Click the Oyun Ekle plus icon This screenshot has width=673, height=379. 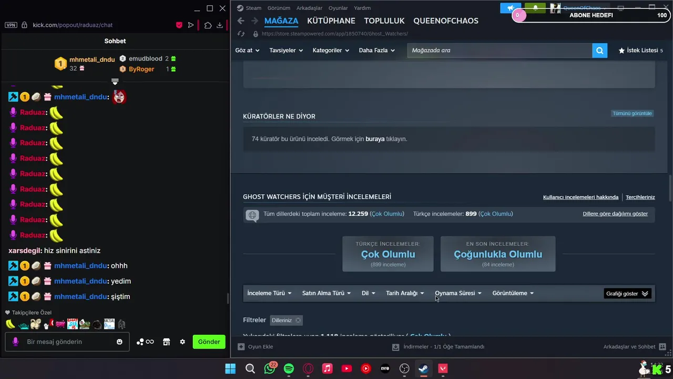pos(241,347)
